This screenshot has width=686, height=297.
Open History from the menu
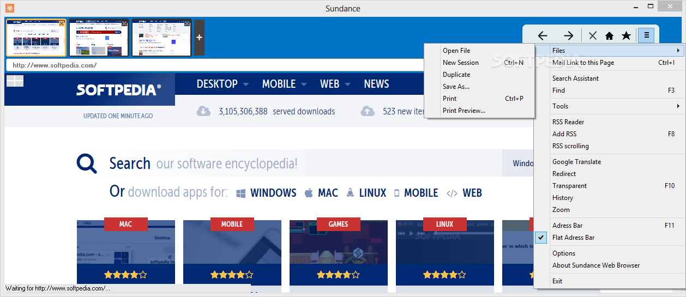(x=609, y=198)
